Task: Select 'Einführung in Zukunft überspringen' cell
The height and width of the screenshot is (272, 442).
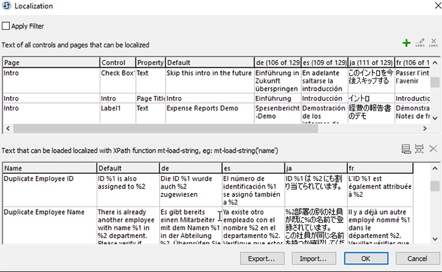Action: click(278, 81)
